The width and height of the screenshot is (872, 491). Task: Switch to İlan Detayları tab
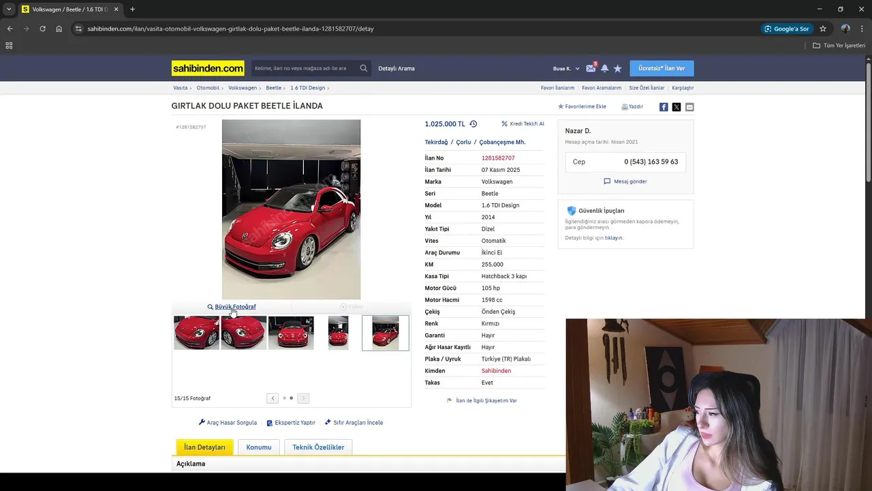[x=204, y=447]
